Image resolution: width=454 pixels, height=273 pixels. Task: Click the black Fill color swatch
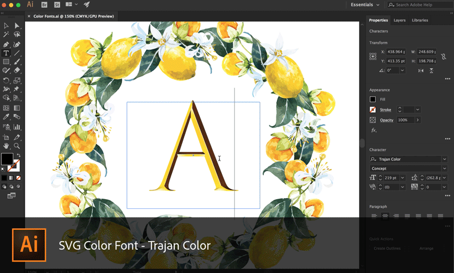(373, 99)
